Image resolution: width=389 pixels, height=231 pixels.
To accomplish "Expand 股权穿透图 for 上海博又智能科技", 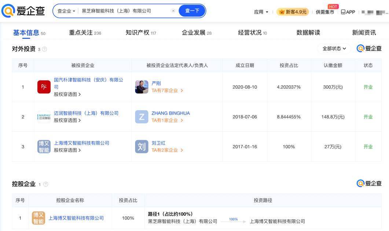I will 67,150.
